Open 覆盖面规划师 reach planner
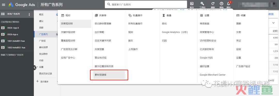 click(x=68, y=41)
